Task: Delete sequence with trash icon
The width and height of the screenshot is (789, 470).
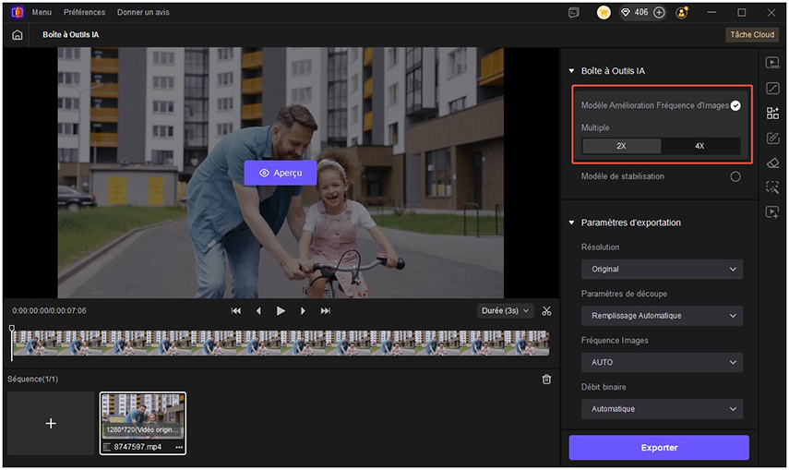Action: tap(546, 380)
